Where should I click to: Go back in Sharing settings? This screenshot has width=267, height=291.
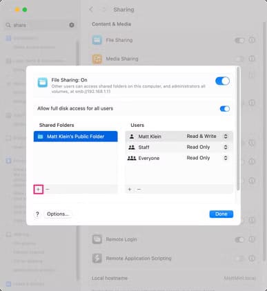(91, 10)
